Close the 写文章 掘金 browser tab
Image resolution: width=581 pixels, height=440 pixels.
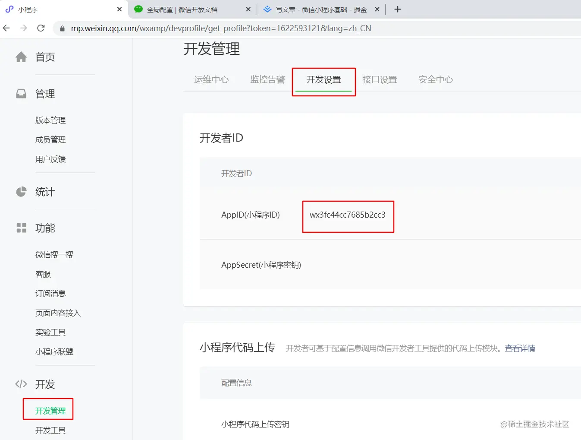click(x=377, y=9)
